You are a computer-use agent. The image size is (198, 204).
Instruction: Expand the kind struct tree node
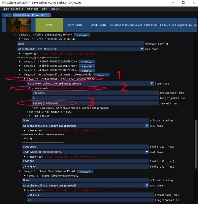30,116
